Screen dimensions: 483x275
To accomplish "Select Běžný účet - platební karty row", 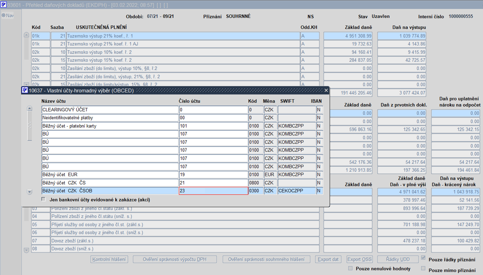I will [x=110, y=126].
